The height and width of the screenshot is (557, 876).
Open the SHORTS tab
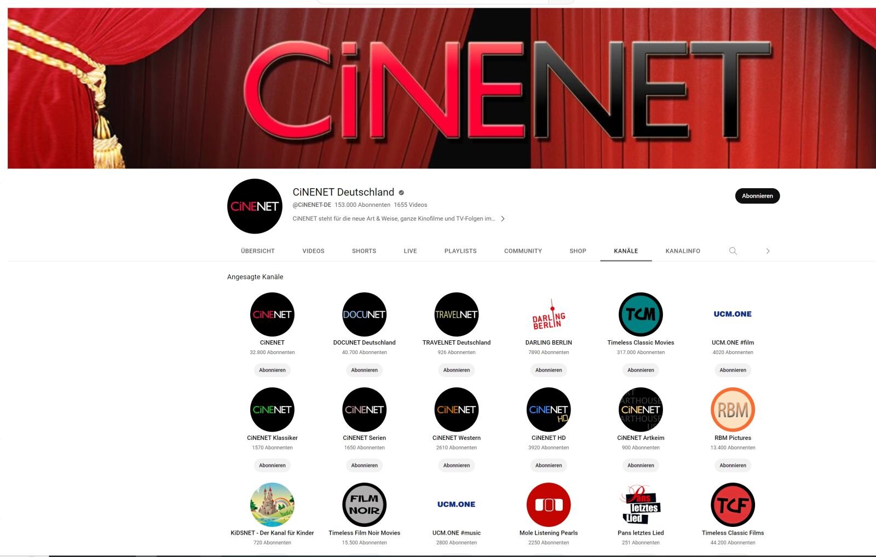364,251
